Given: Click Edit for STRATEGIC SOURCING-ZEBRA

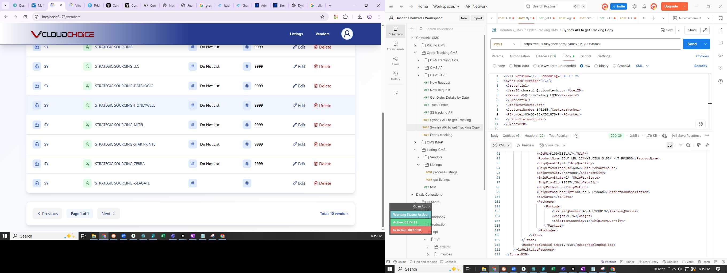Looking at the screenshot, I should 299,164.
